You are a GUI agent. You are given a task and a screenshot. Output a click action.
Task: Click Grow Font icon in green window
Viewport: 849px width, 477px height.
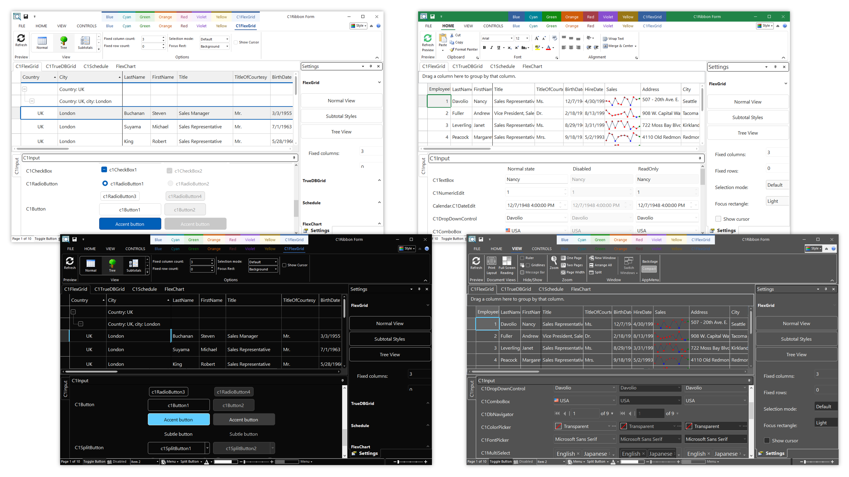pos(537,38)
